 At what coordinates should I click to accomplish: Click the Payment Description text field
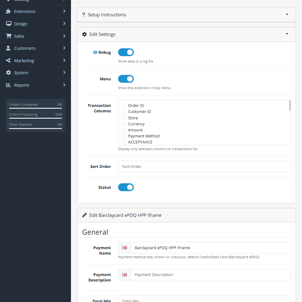click(x=211, y=275)
